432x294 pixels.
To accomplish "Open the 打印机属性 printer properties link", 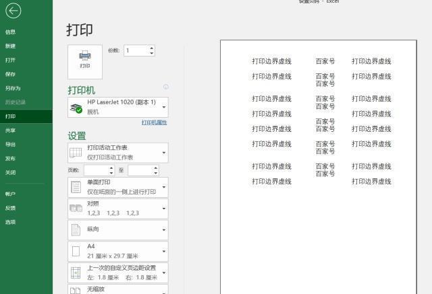I will pyautogui.click(x=154, y=122).
